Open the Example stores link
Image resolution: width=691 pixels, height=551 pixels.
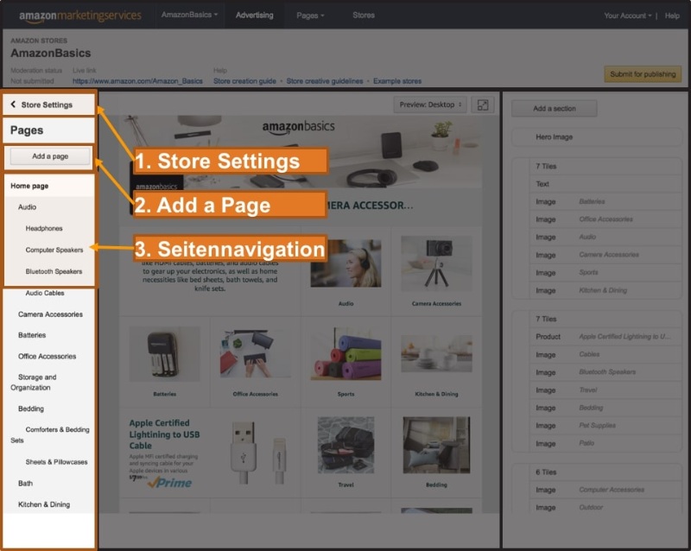[x=397, y=81]
